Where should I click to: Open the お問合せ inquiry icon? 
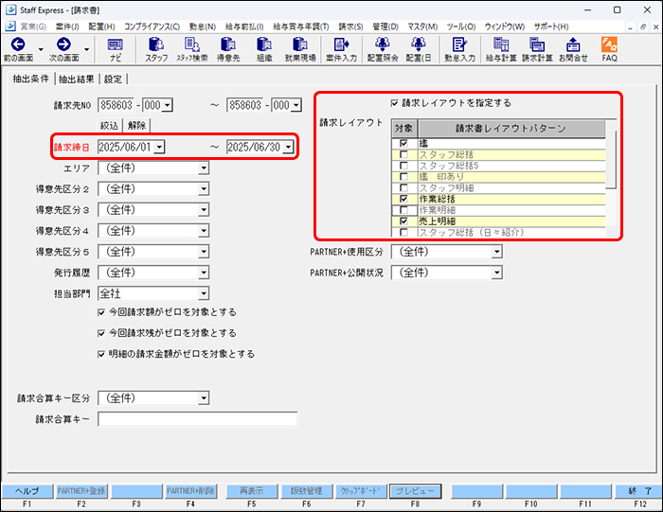[x=573, y=49]
